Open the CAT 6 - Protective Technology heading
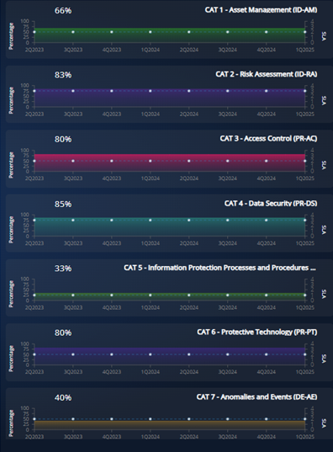Screen dimensions: 333x452 click(x=257, y=332)
